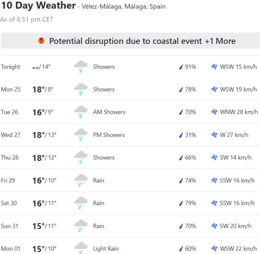This screenshot has width=260, height=254.
Task: Click the orange alert warning icon
Action: coord(41,41)
